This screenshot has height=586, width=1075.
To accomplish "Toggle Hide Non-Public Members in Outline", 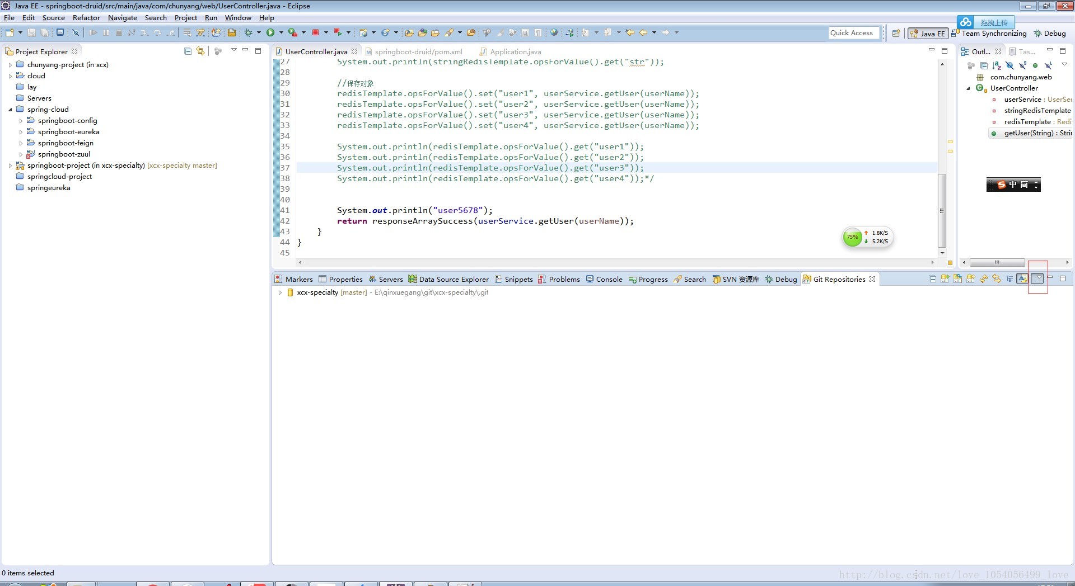I will [x=1035, y=65].
